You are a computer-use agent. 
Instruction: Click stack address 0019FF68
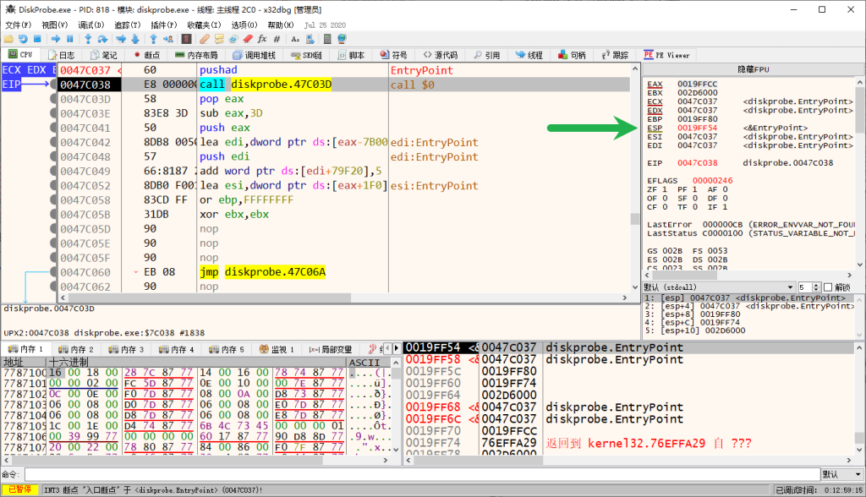point(433,407)
